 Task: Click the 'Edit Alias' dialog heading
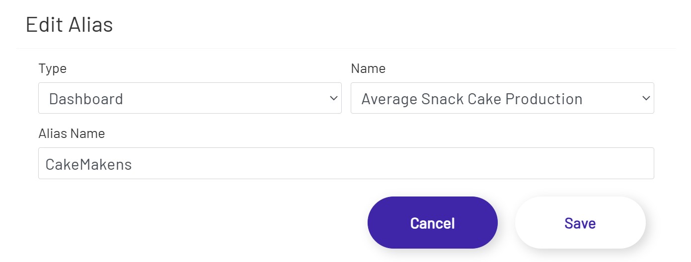(x=69, y=25)
